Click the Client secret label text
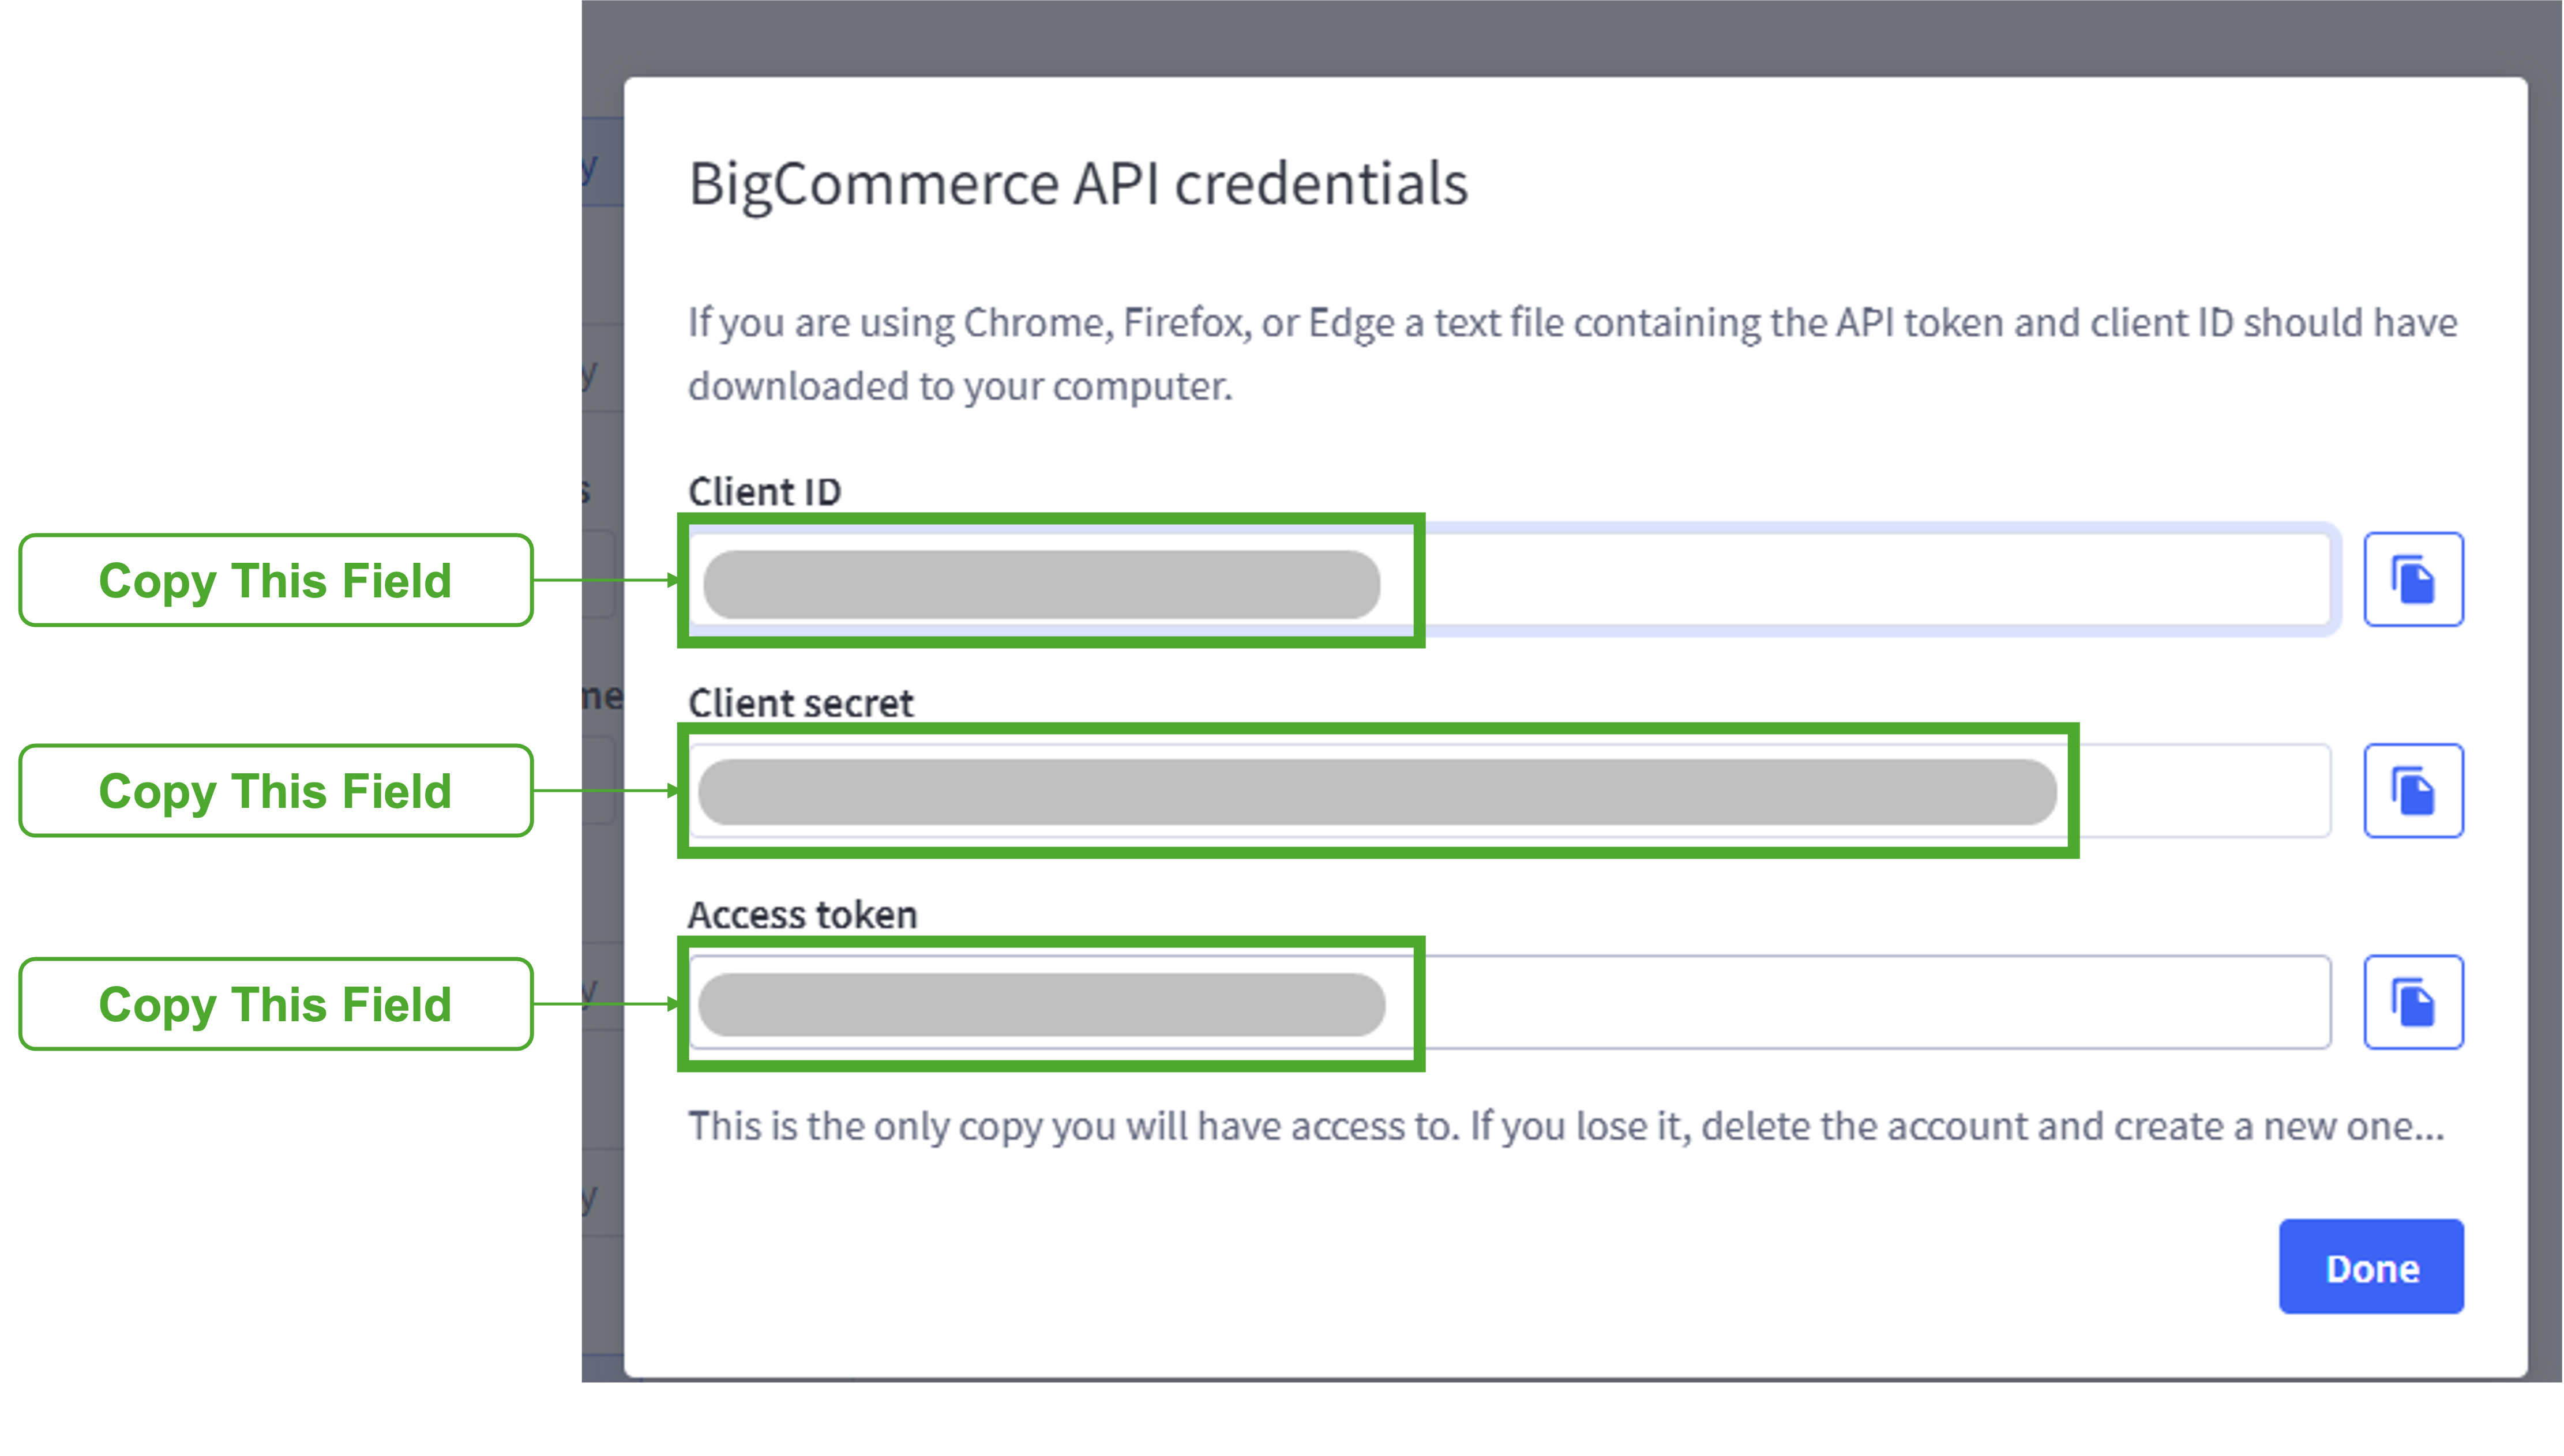Image resolution: width=2564 pixels, height=1456 pixels. pos(800,702)
